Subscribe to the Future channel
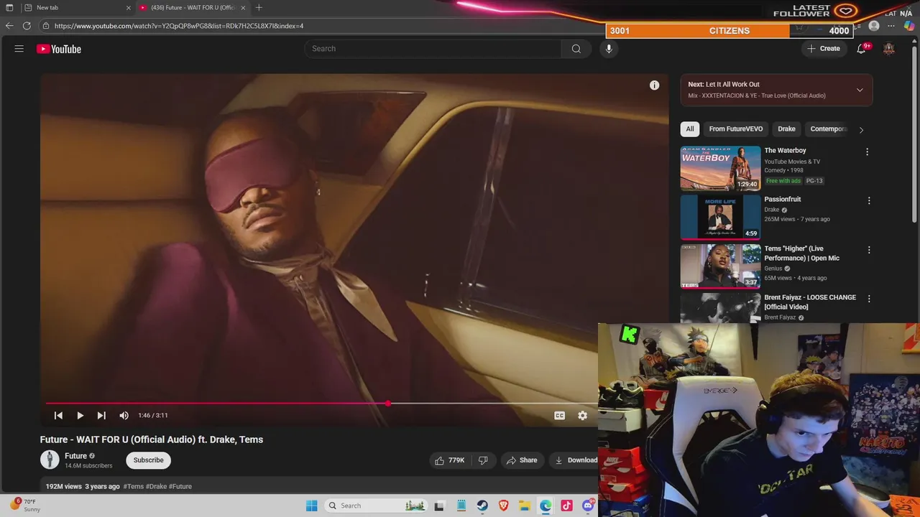This screenshot has height=517, width=920. 148,460
